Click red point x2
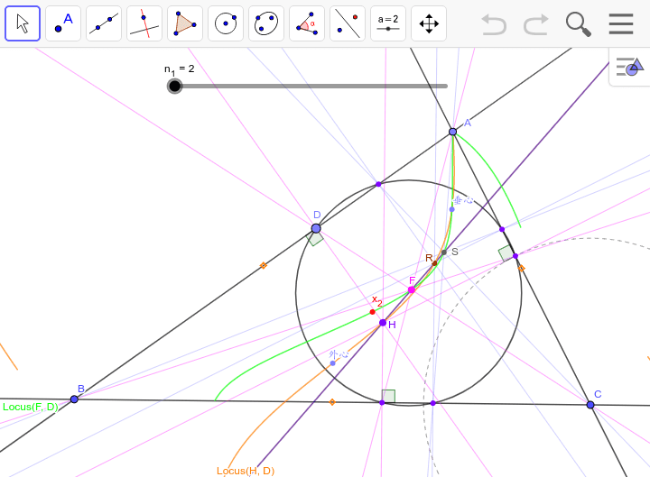 coord(372,312)
